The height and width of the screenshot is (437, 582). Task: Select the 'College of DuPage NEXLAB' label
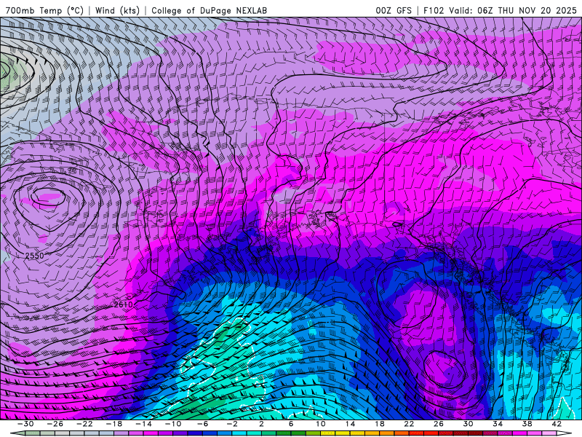coord(209,10)
